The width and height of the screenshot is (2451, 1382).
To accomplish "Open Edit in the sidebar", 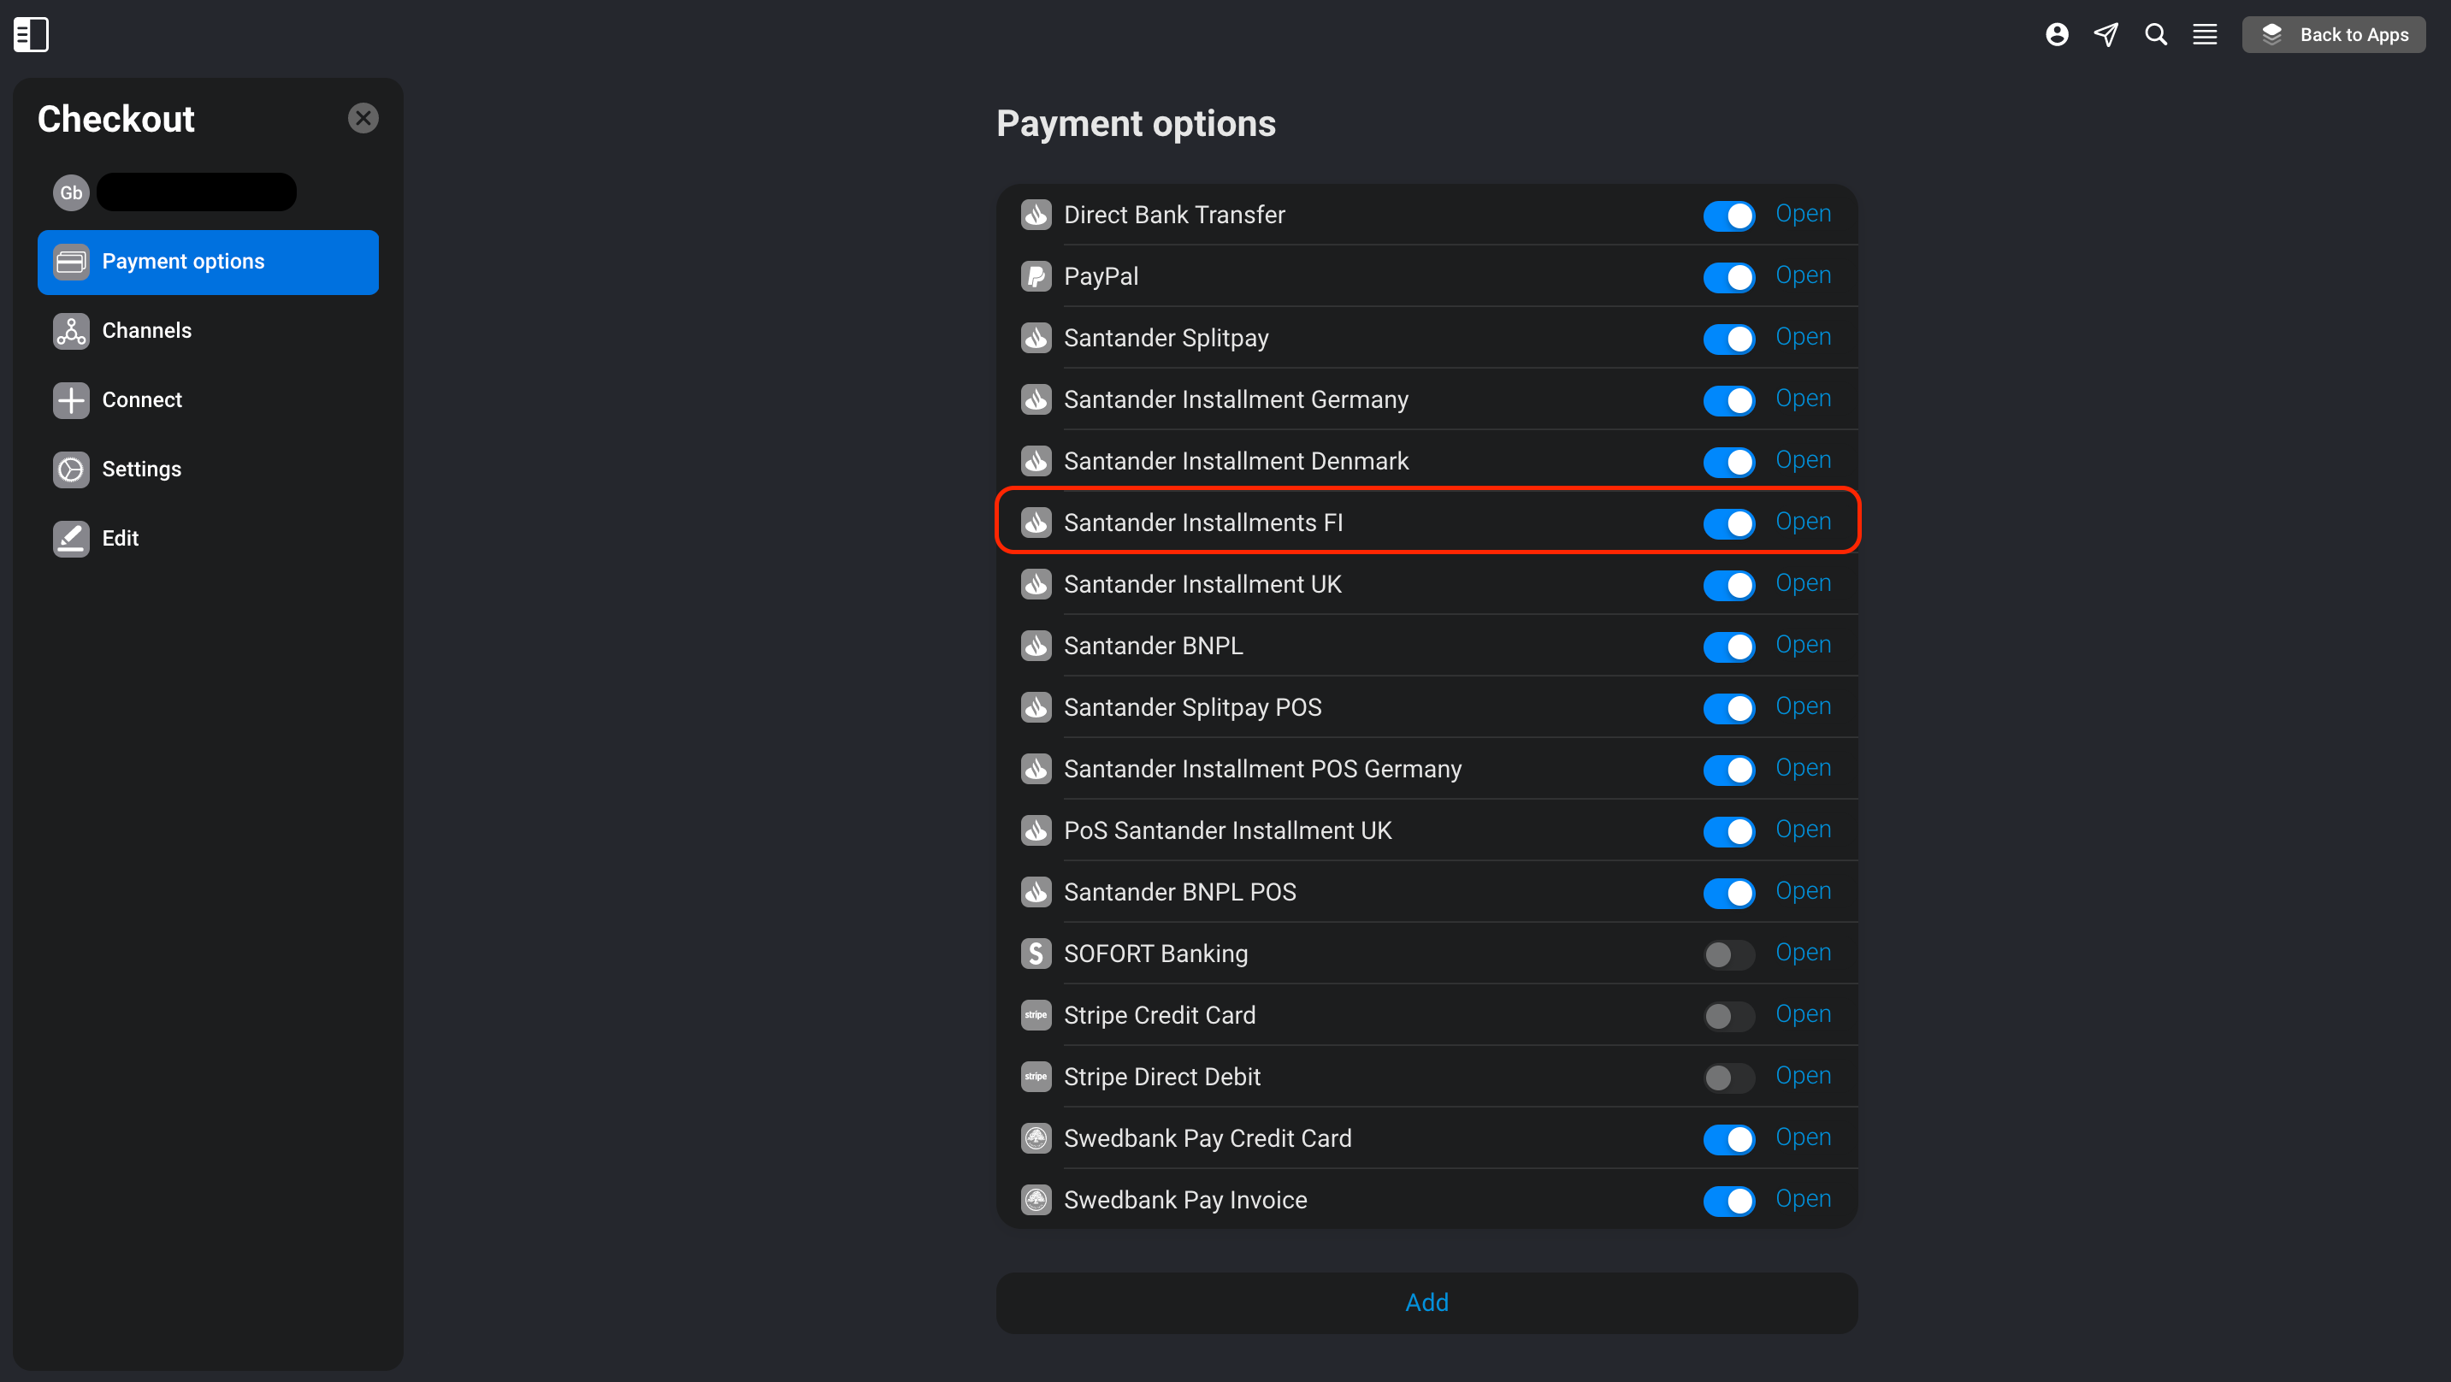I will coord(208,539).
